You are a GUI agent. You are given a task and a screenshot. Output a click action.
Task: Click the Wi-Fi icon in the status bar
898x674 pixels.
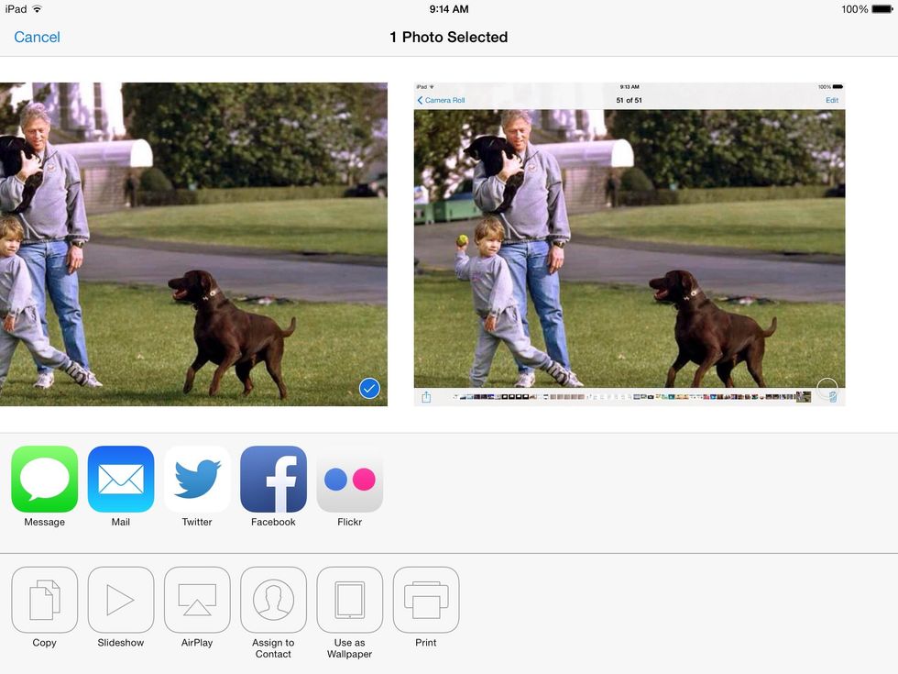coord(36,9)
